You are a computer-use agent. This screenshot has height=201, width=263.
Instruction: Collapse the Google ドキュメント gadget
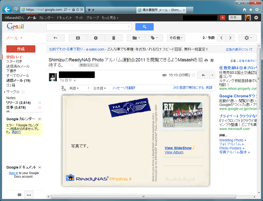[x=40, y=167]
